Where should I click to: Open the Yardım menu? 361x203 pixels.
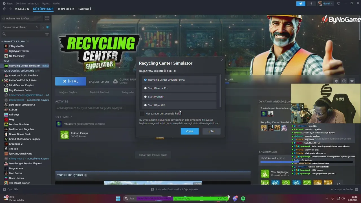[x=56, y=3]
